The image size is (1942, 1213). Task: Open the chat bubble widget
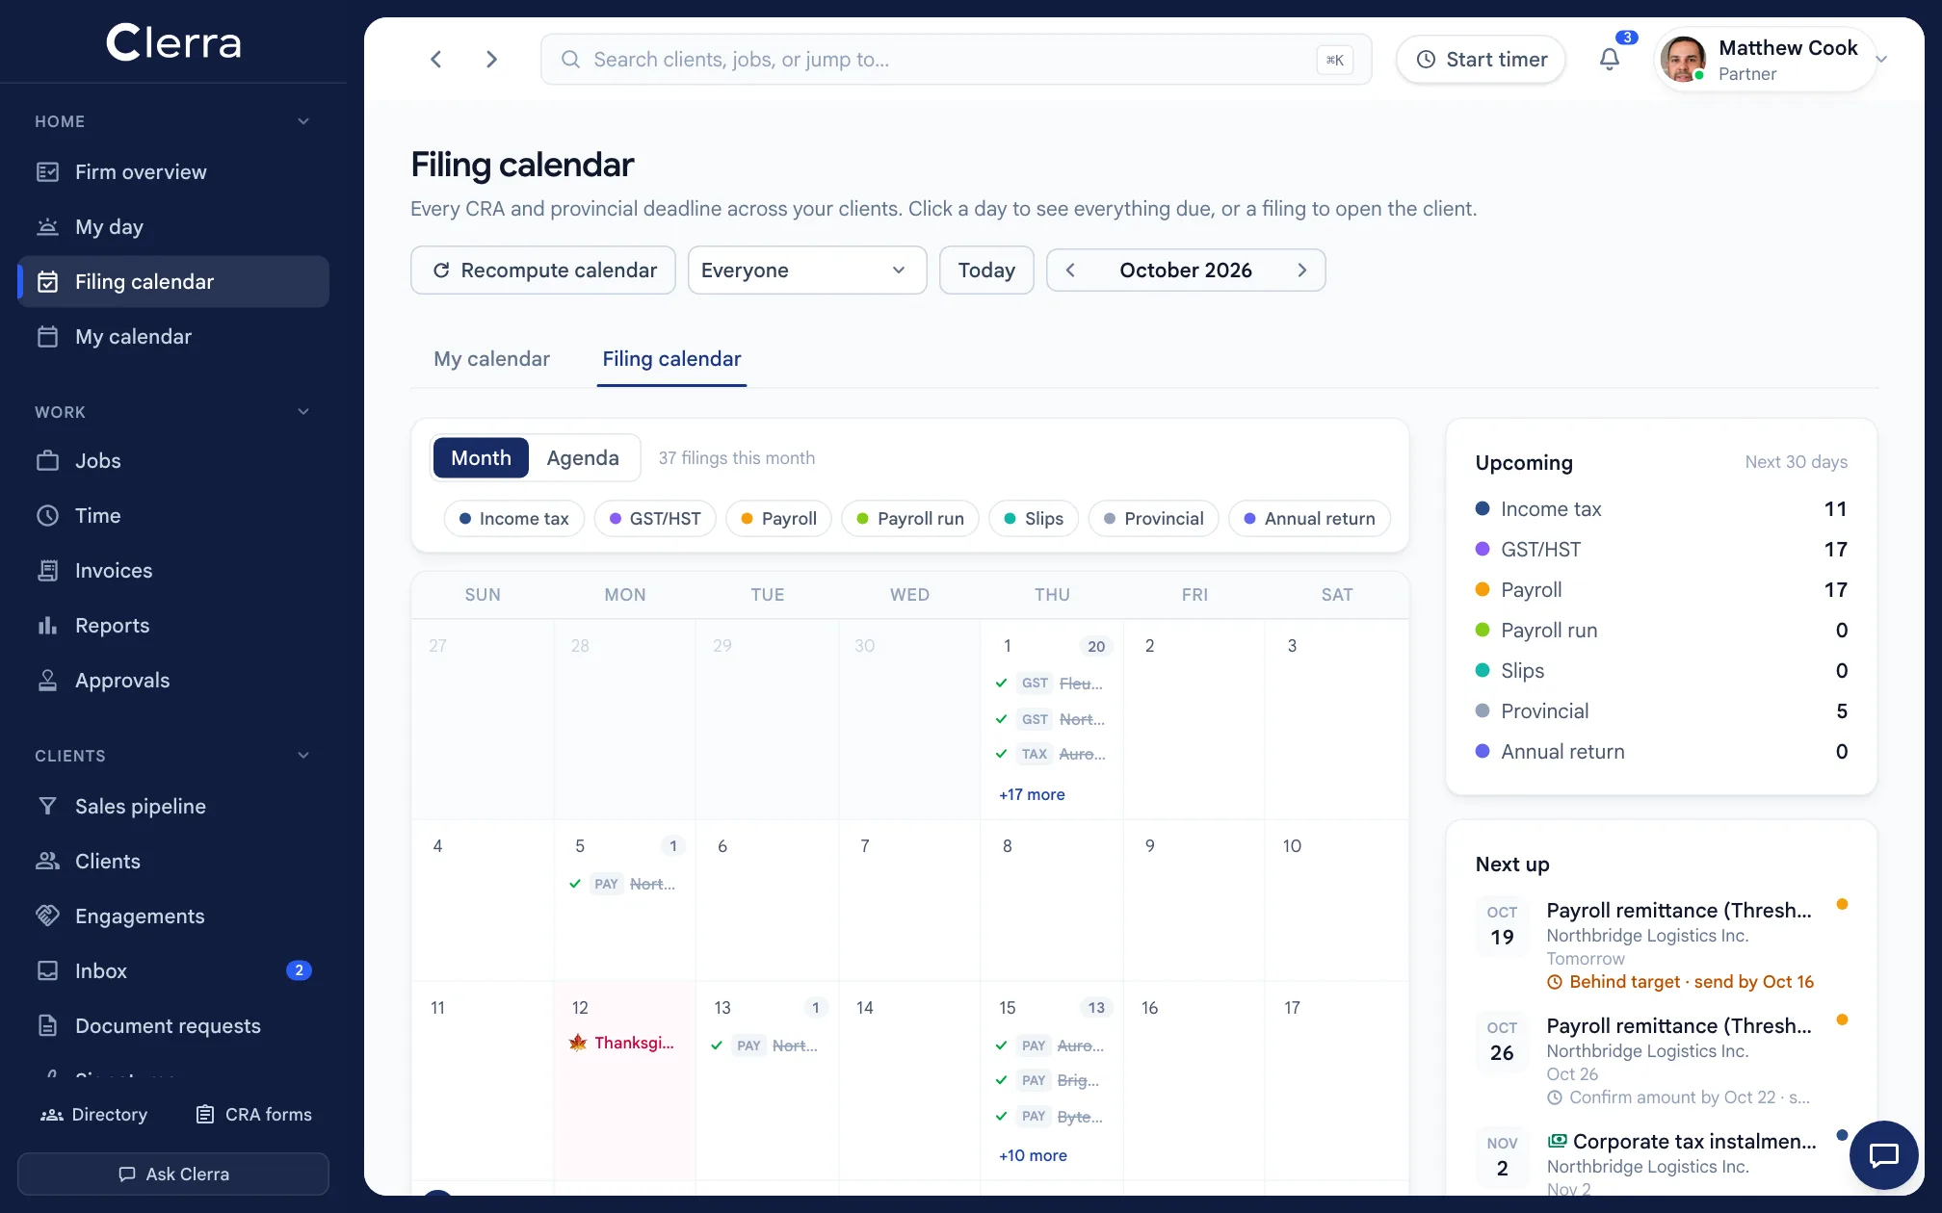tap(1883, 1154)
